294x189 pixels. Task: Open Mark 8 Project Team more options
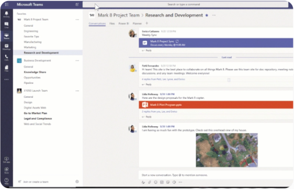77,19
